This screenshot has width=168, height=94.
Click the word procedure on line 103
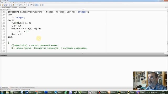coord(13,12)
